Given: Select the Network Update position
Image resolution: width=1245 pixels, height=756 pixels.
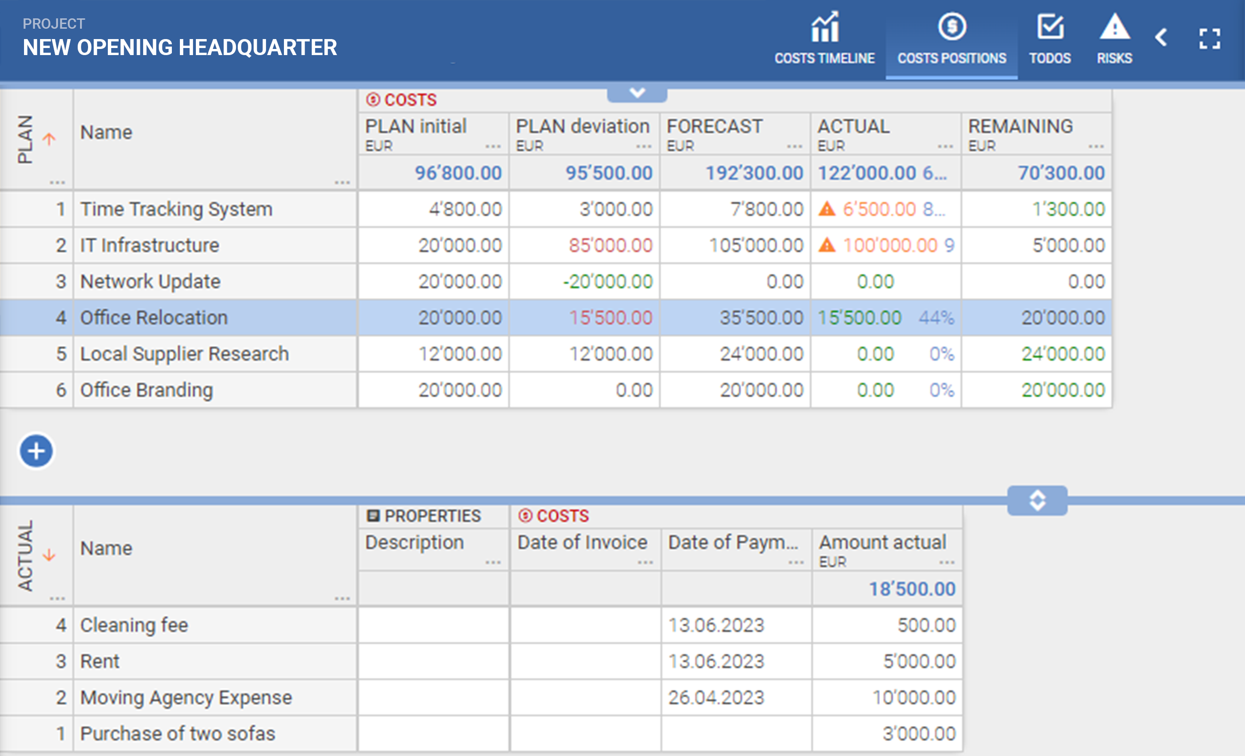Looking at the screenshot, I should click(556, 281).
